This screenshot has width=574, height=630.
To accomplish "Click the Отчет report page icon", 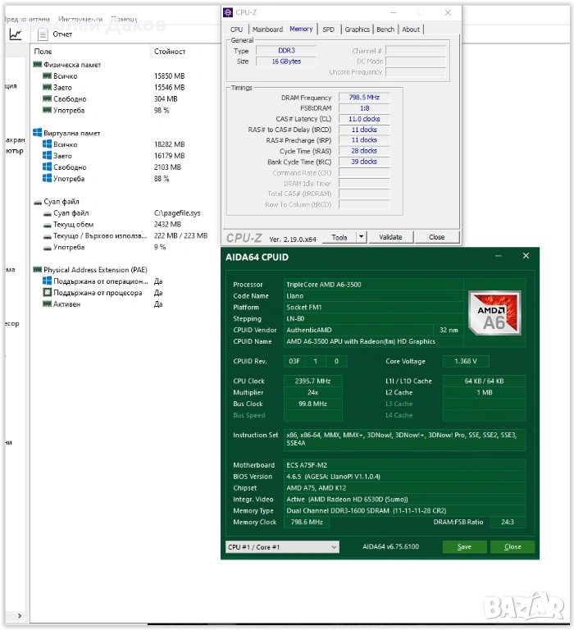I will [43, 34].
